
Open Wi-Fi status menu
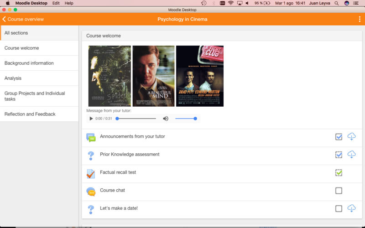coord(231,3)
